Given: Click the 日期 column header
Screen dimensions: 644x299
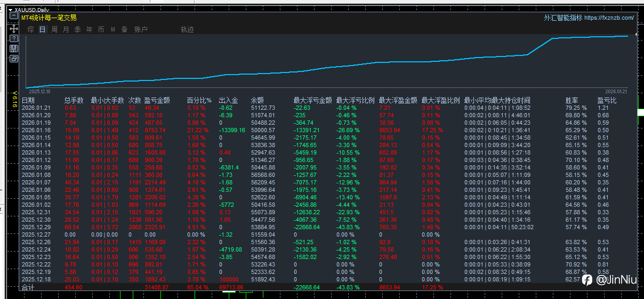Looking at the screenshot, I should click(28, 100).
